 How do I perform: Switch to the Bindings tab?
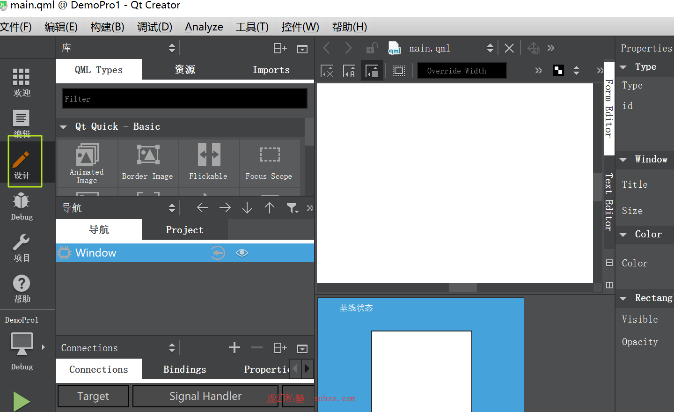[185, 369]
